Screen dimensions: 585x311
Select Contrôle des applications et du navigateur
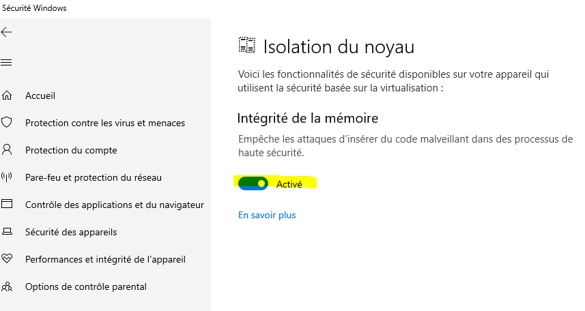point(115,205)
